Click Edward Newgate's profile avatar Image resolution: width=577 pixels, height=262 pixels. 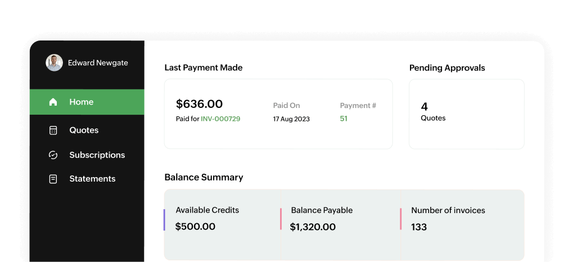[54, 63]
